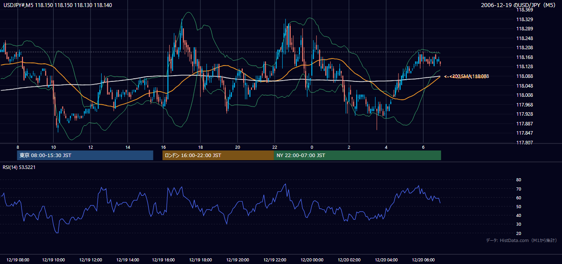Select the ロンドン 16:00-22:00 JST session bar
The image size is (562, 264).
pos(218,155)
